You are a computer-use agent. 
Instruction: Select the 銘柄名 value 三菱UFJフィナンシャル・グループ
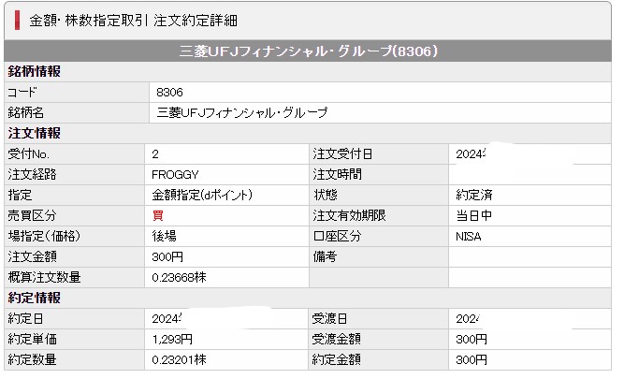(242, 112)
